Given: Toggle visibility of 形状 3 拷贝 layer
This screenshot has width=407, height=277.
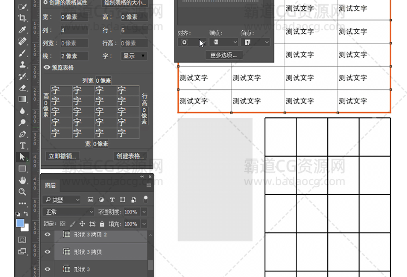Looking at the screenshot, I should [x=48, y=252].
